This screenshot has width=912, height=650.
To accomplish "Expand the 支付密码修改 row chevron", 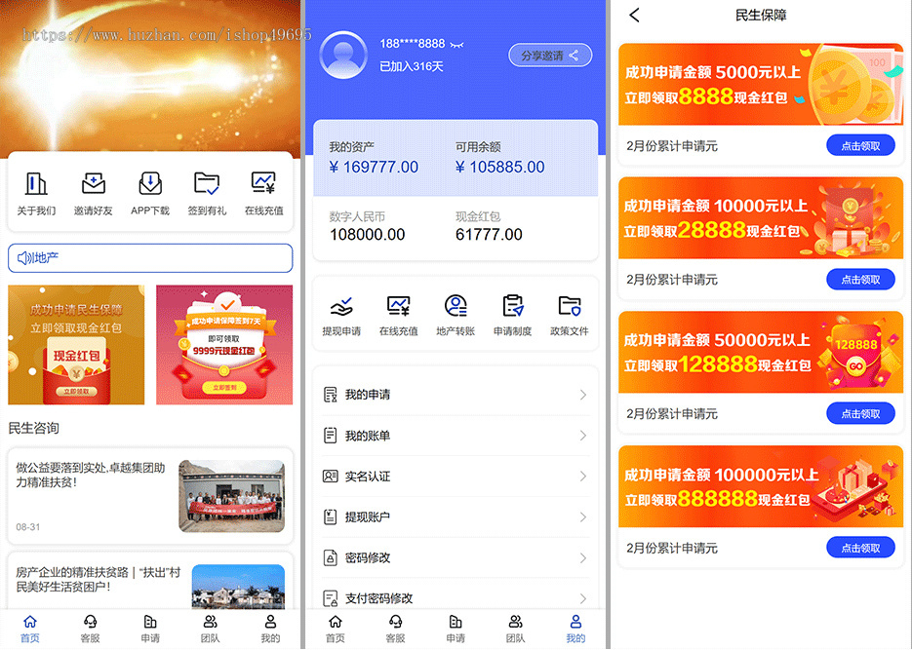I will point(582,598).
